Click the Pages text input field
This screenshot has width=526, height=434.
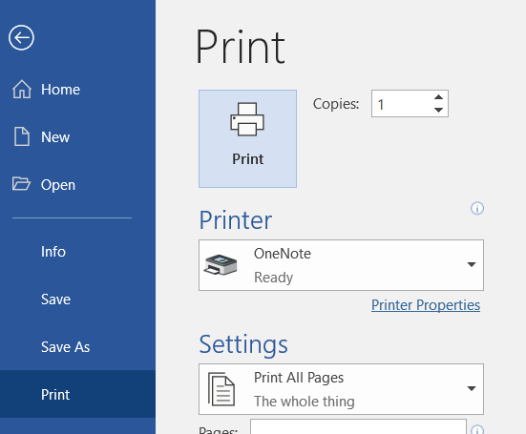[x=358, y=427]
